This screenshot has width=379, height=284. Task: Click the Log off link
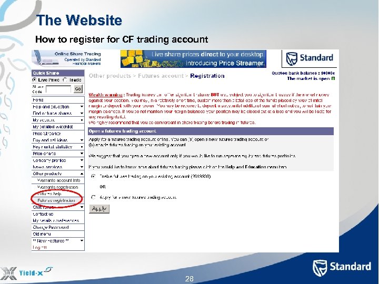(x=39, y=248)
